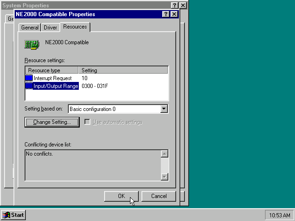Click the 0300 - 031F setting value
Viewport: 295px width, 221px height.
coord(94,86)
